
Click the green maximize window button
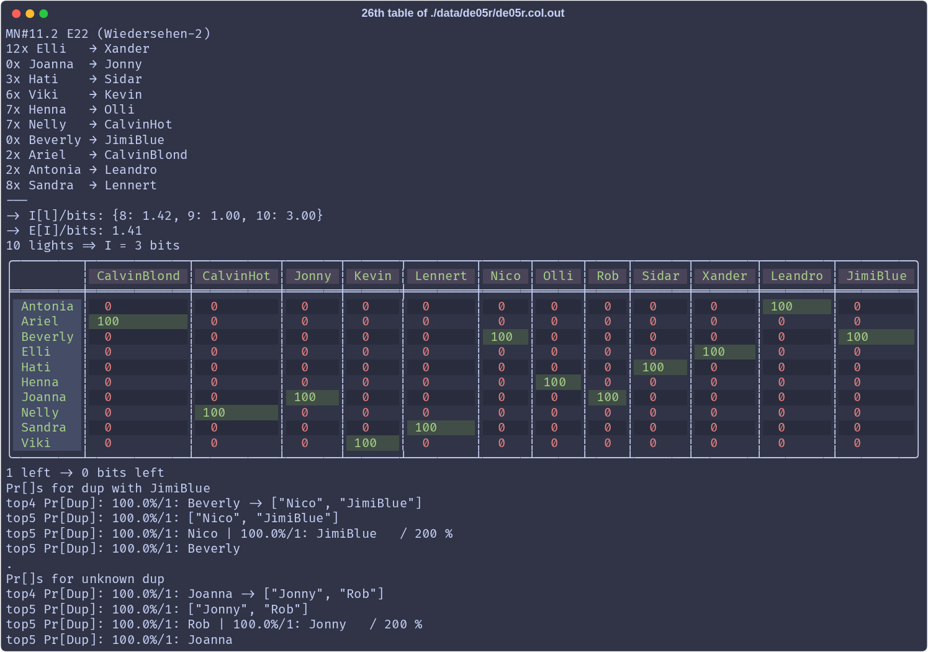[x=43, y=14]
